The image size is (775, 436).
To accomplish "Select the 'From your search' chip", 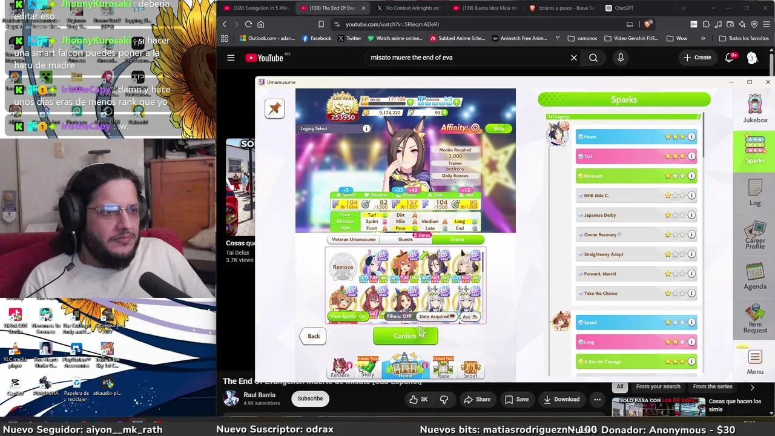I will [x=658, y=386].
